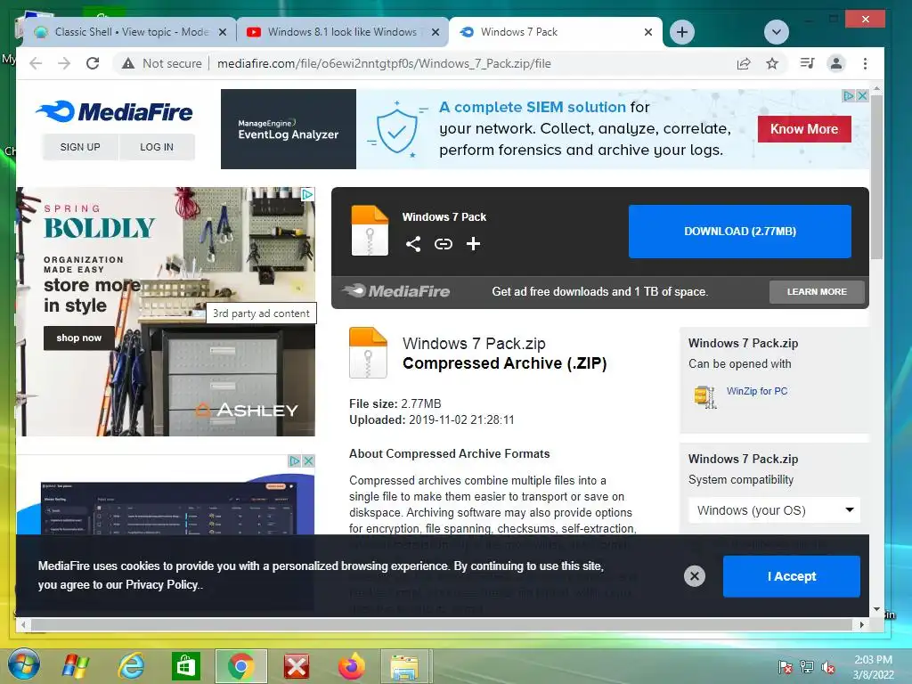Click the zip icon beside Compressed Archive heading

368,353
